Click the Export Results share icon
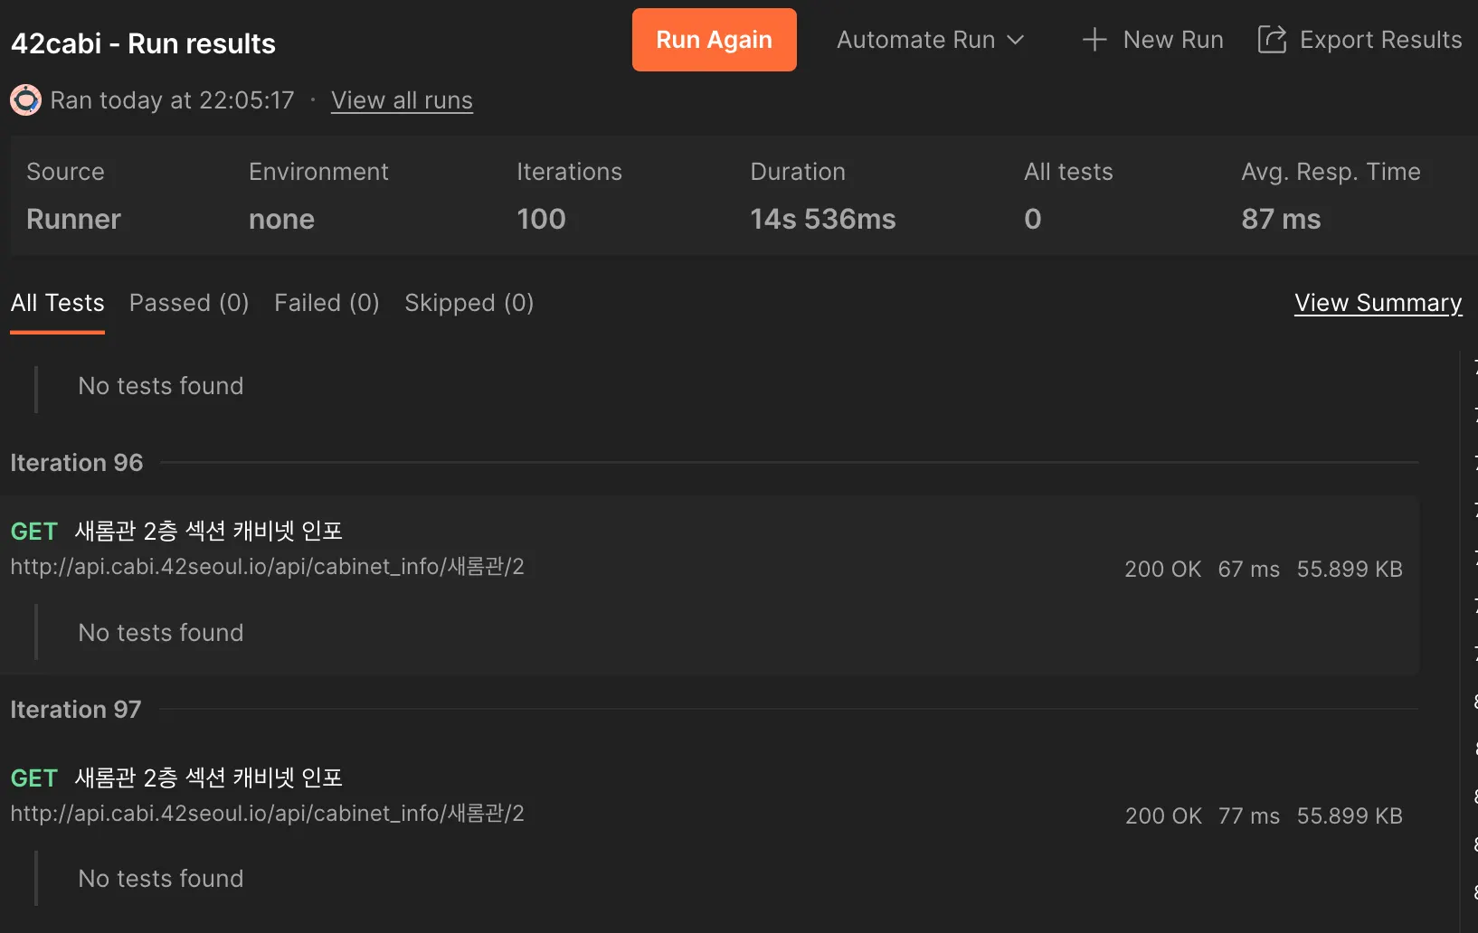 click(1272, 40)
